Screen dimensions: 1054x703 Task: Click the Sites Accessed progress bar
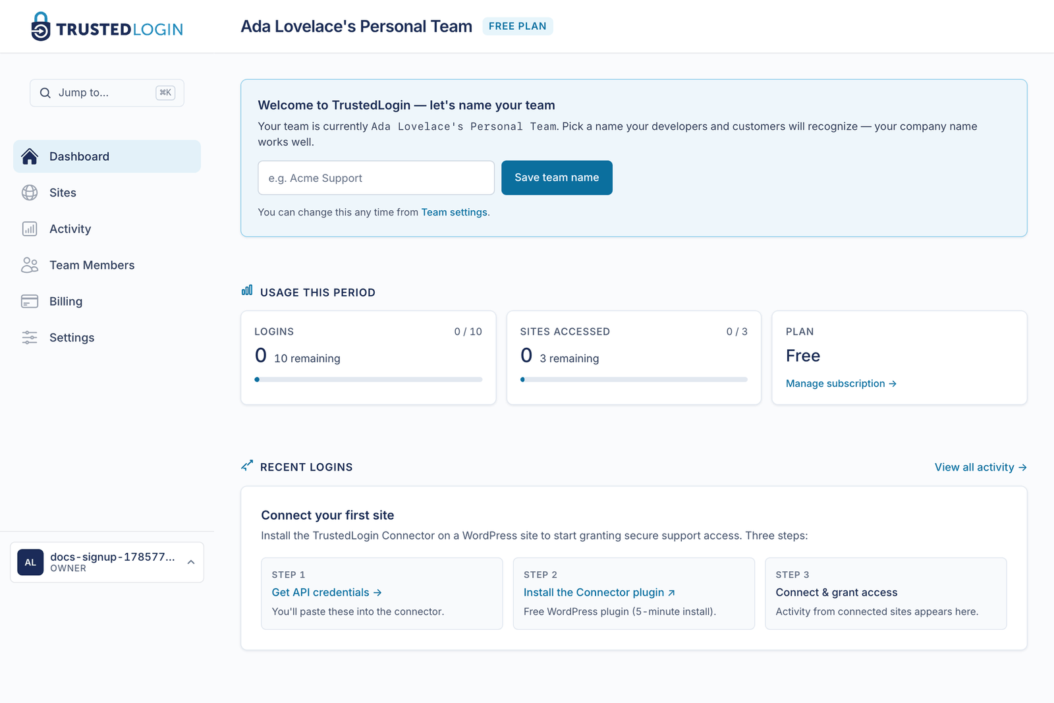point(634,380)
